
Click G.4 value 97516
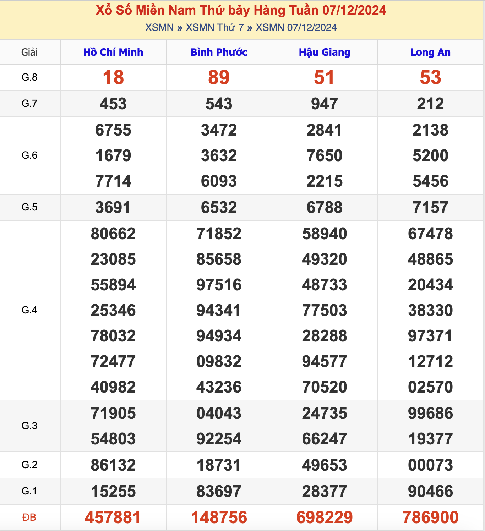(219, 285)
